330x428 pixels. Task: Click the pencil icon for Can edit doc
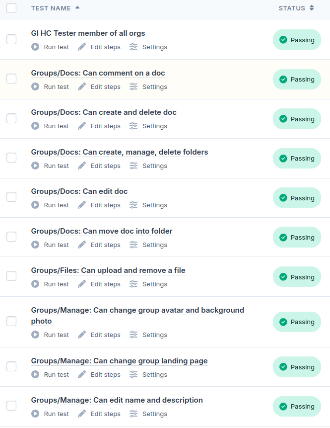[82, 205]
